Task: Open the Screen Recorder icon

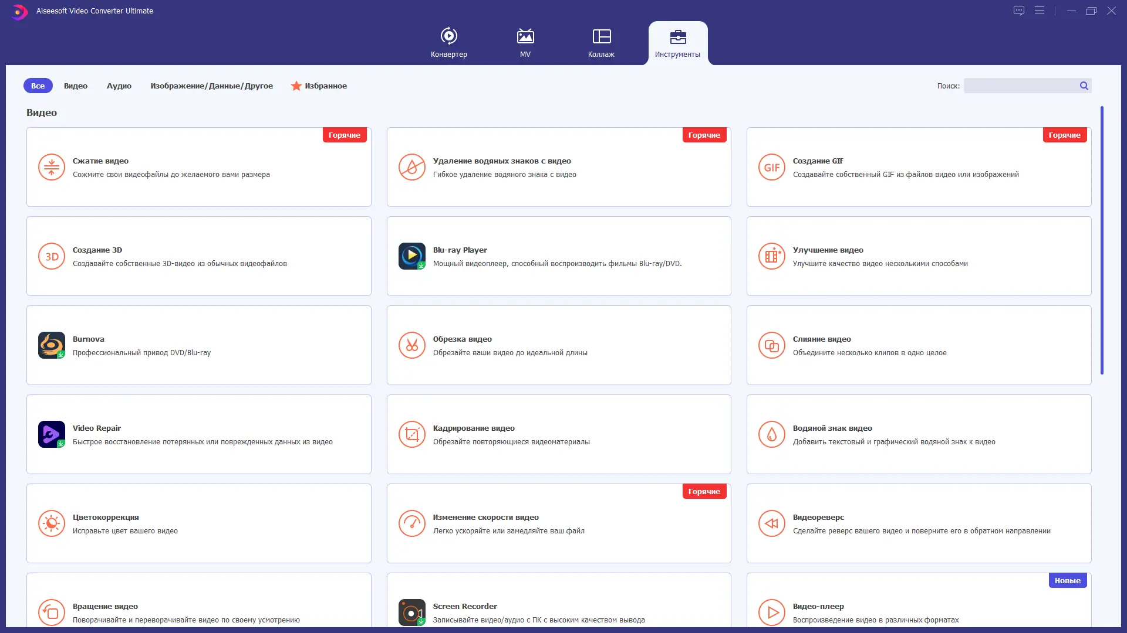Action: [x=411, y=612]
